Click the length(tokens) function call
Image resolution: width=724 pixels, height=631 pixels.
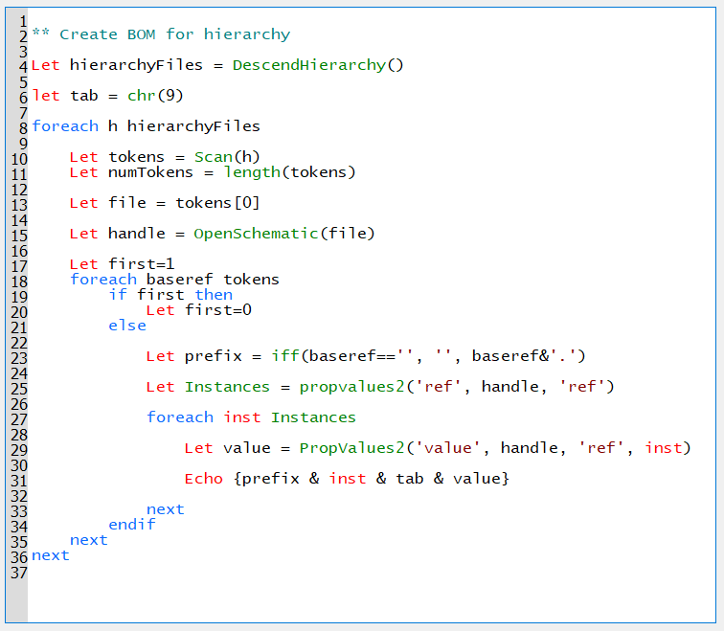(289, 172)
